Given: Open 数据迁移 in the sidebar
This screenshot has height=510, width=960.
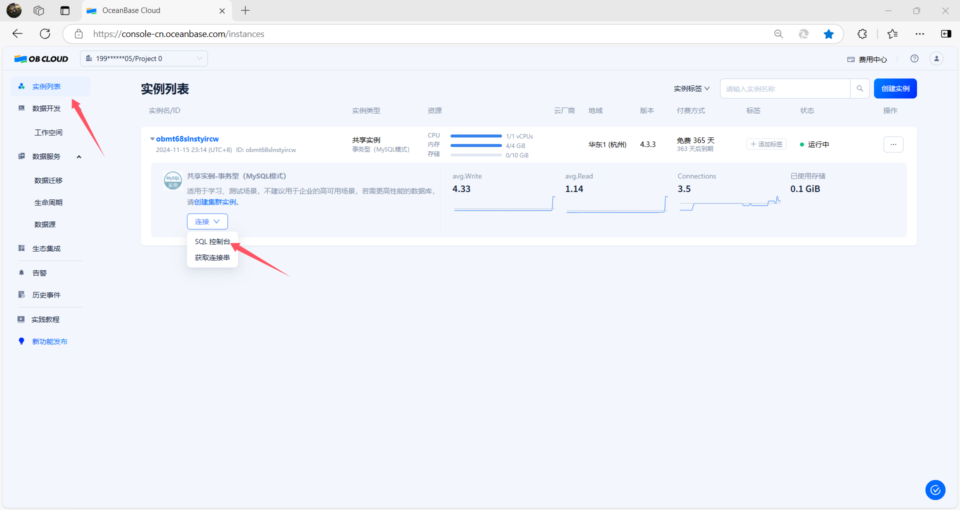Looking at the screenshot, I should click(48, 180).
